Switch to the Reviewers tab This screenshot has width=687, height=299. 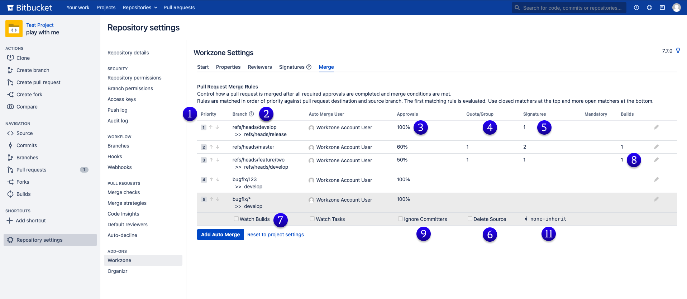click(260, 67)
